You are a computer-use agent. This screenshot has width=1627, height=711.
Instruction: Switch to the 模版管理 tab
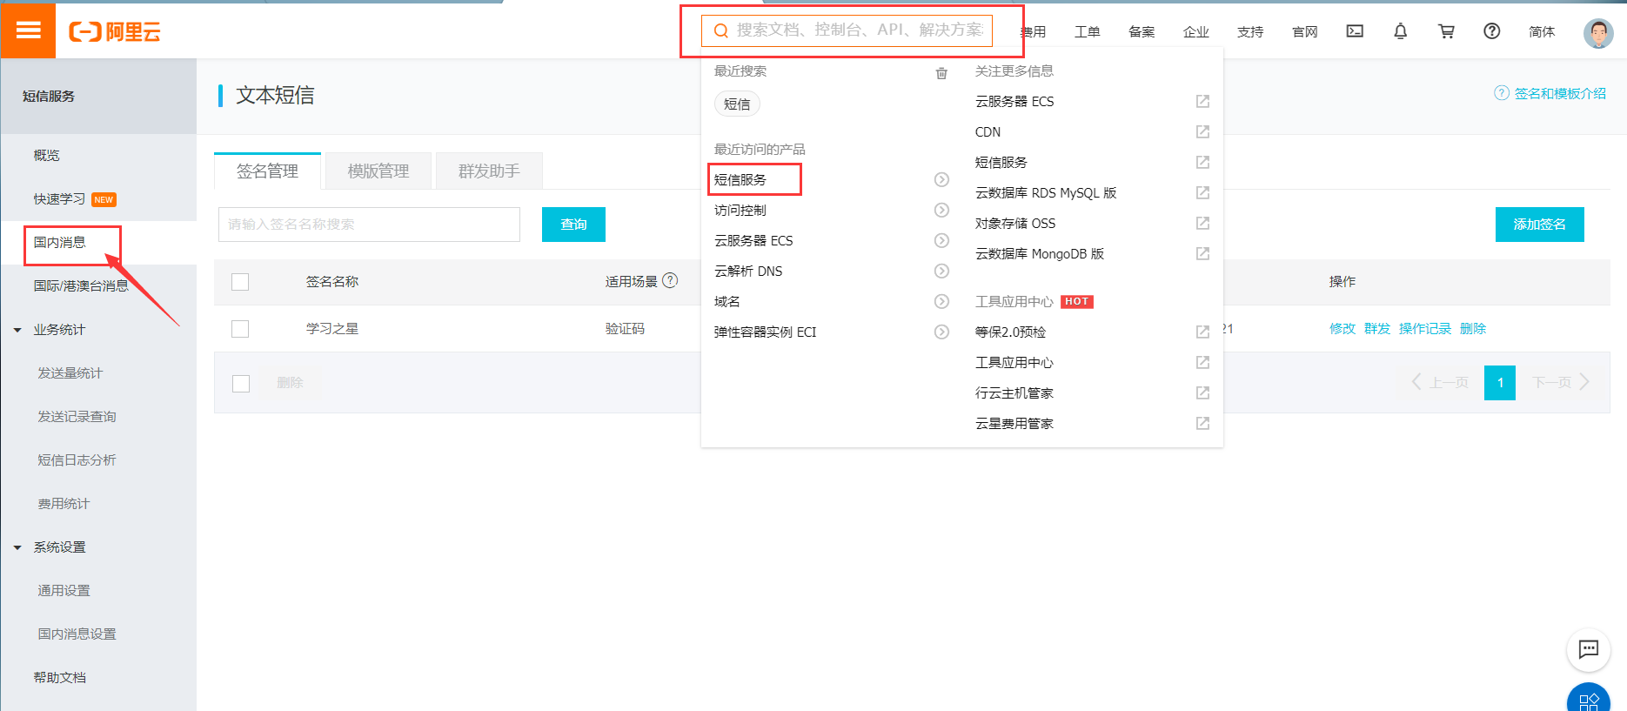(x=378, y=171)
